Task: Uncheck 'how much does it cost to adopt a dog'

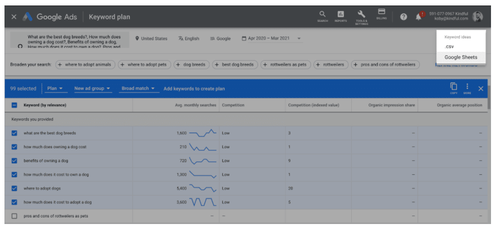Action: point(14,202)
